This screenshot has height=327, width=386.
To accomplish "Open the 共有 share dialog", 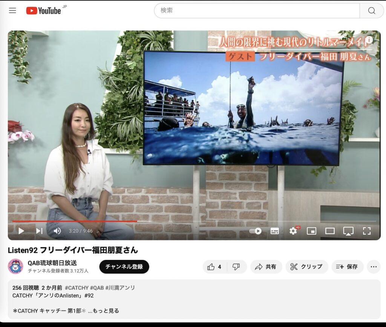I will click(x=266, y=267).
